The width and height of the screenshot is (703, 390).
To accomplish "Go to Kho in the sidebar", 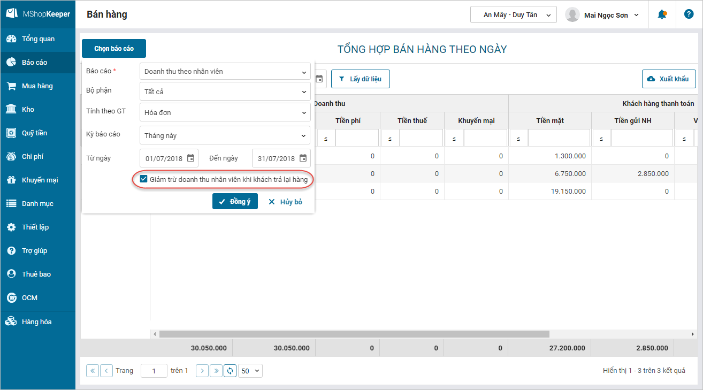I will point(38,110).
